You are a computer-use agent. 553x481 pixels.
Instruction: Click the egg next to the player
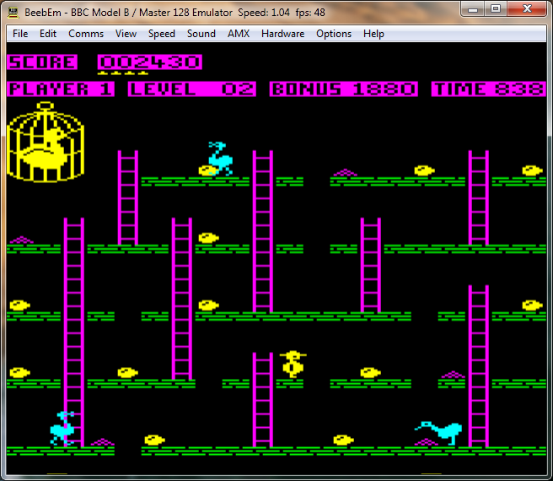click(370, 373)
